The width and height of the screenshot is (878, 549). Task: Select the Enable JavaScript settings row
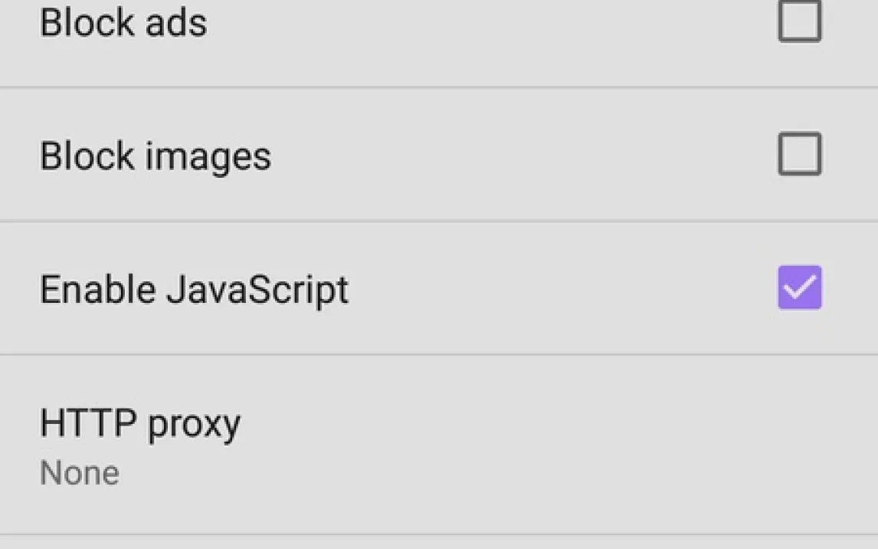click(439, 288)
